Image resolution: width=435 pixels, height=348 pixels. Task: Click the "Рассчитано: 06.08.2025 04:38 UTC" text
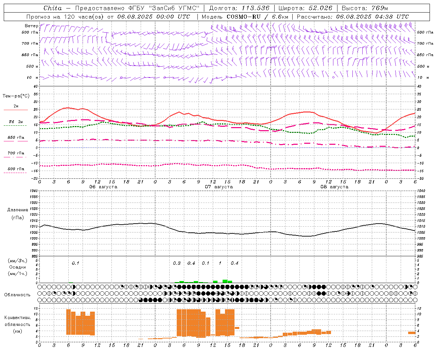coord(353,17)
